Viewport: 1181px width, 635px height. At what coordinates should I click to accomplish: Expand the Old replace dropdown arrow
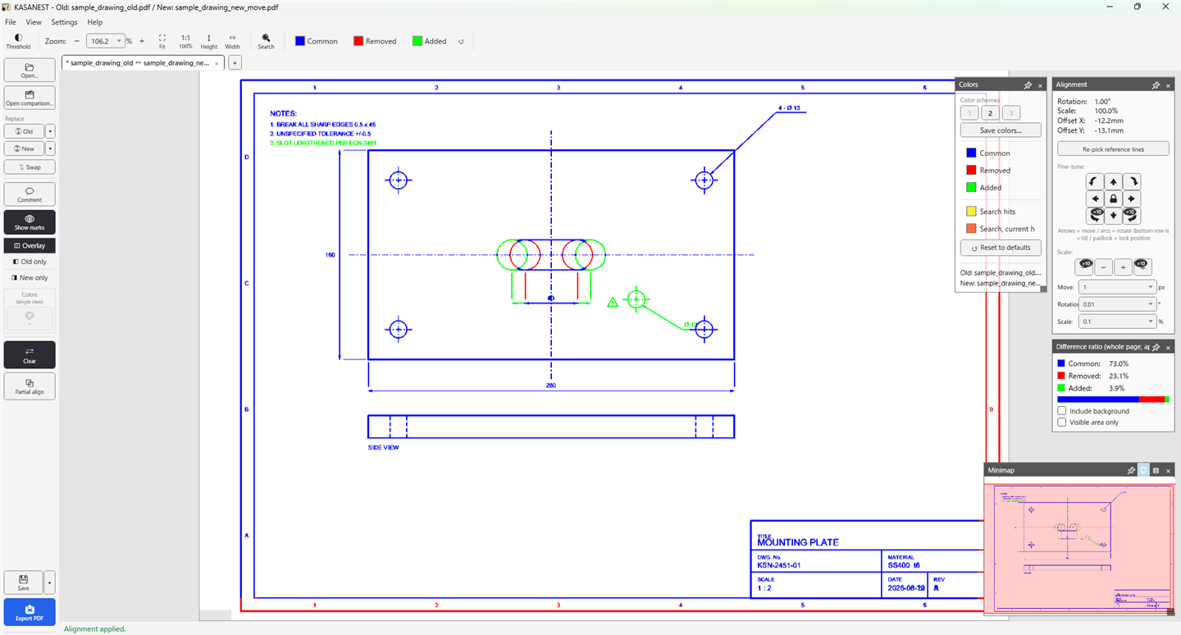(50, 131)
